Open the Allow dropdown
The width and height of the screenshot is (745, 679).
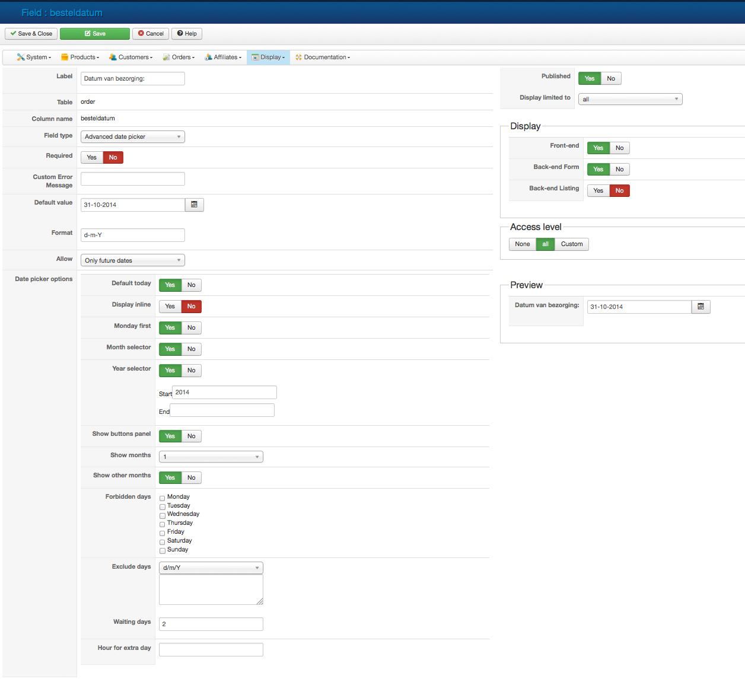(133, 260)
